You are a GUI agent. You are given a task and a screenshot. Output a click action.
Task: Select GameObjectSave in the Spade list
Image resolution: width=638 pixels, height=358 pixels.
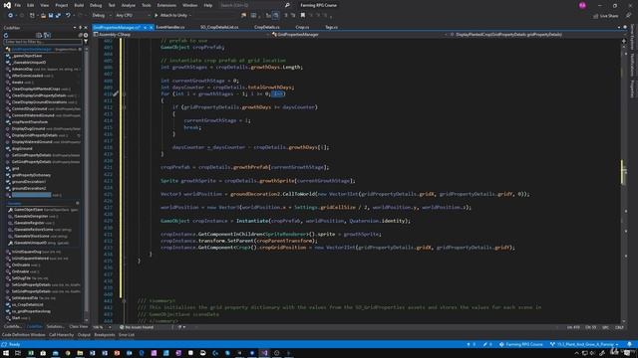coord(29,210)
